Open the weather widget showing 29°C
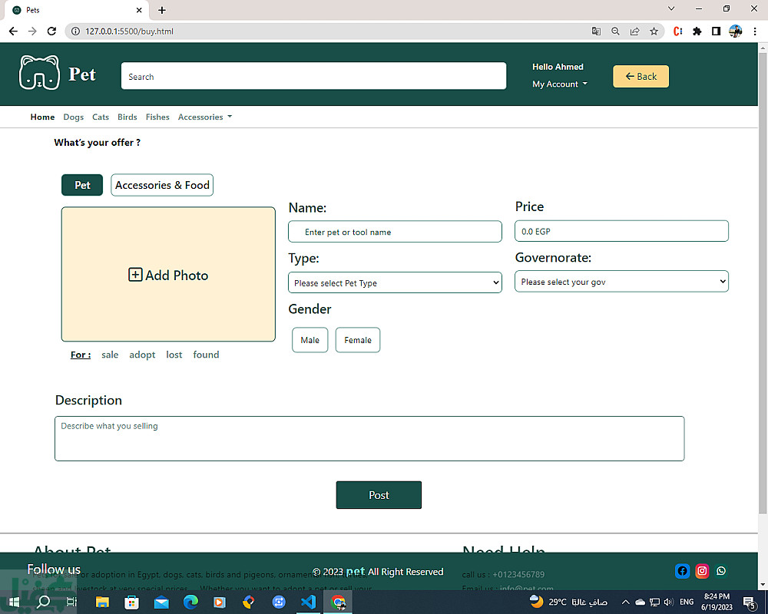The image size is (768, 614). 568,602
